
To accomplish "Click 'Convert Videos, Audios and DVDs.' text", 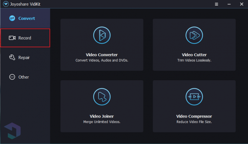I will click(x=102, y=60).
